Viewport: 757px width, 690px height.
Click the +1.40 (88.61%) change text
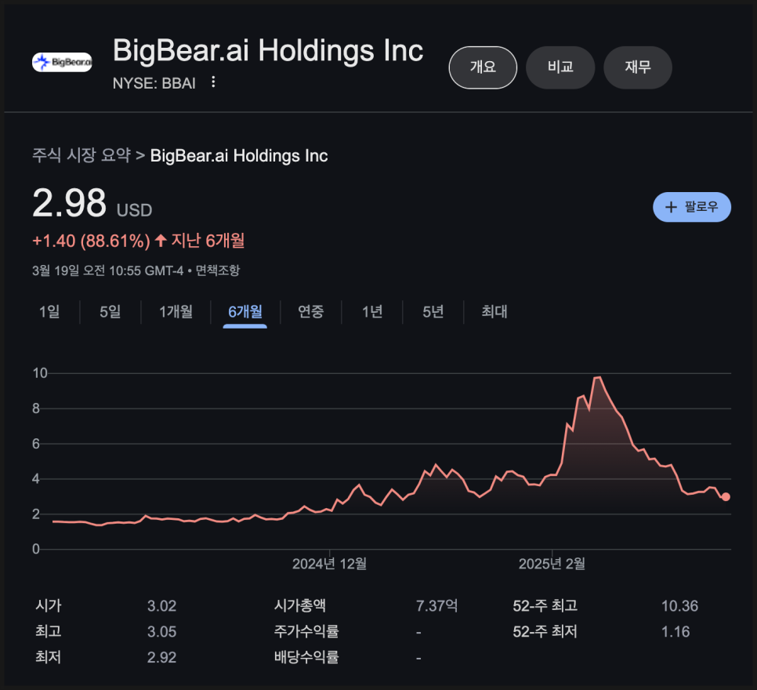click(91, 241)
